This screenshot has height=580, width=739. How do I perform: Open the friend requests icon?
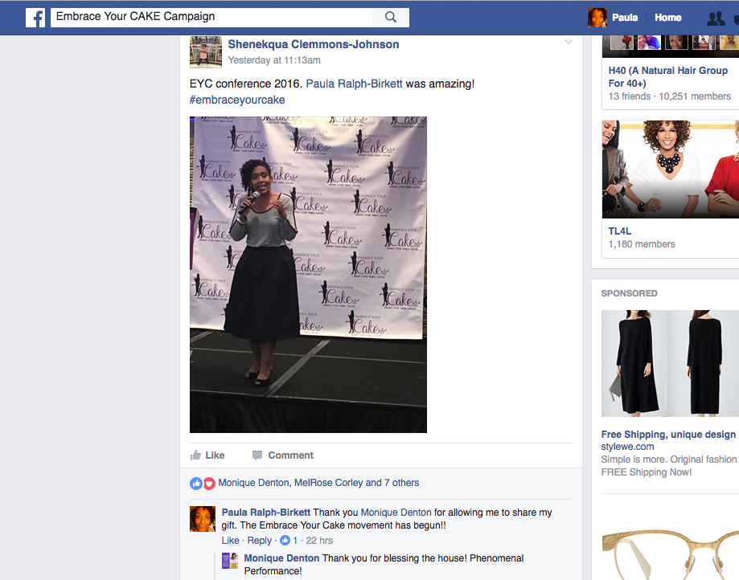(x=716, y=18)
